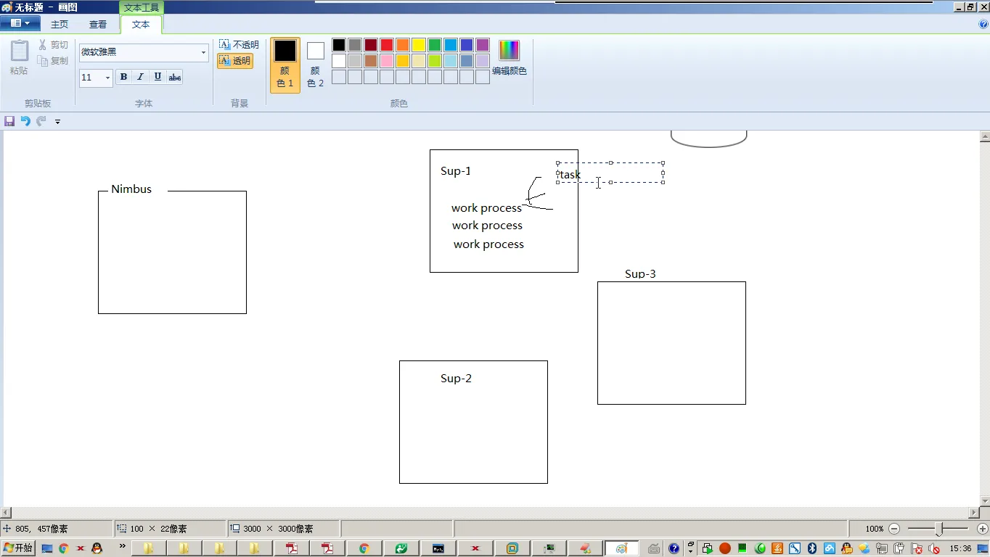Activate the 颜色 1 foreground color box
The image size is (990, 557).
285,65
